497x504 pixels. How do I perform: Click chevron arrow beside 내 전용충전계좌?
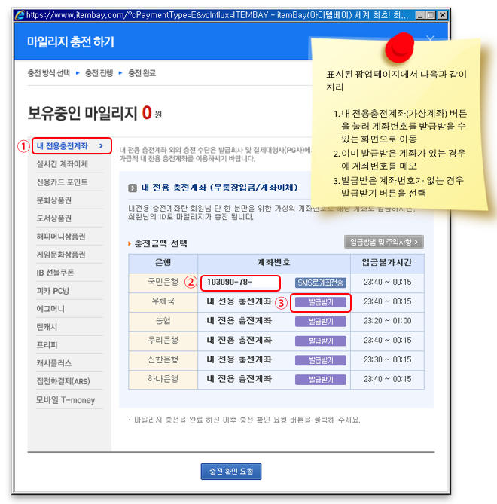(101, 146)
